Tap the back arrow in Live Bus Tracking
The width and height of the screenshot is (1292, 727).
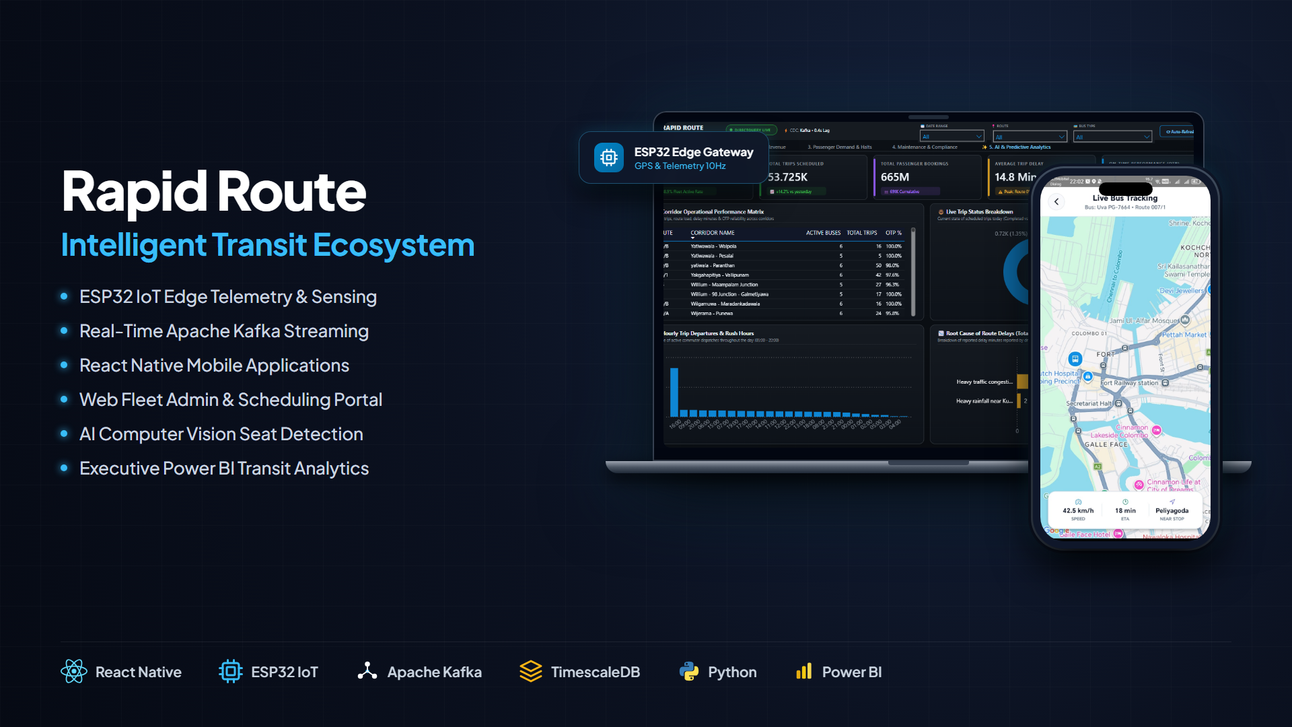[1056, 202]
